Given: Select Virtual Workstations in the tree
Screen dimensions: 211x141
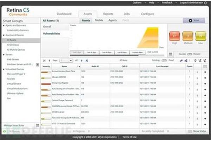Looking at the screenshot, I should click(x=17, y=88).
